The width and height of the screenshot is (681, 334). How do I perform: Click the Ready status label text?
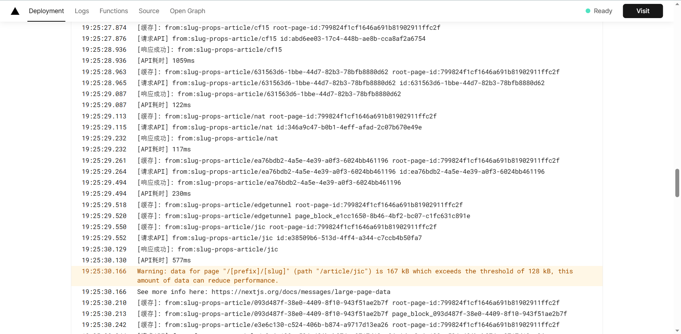pos(603,11)
